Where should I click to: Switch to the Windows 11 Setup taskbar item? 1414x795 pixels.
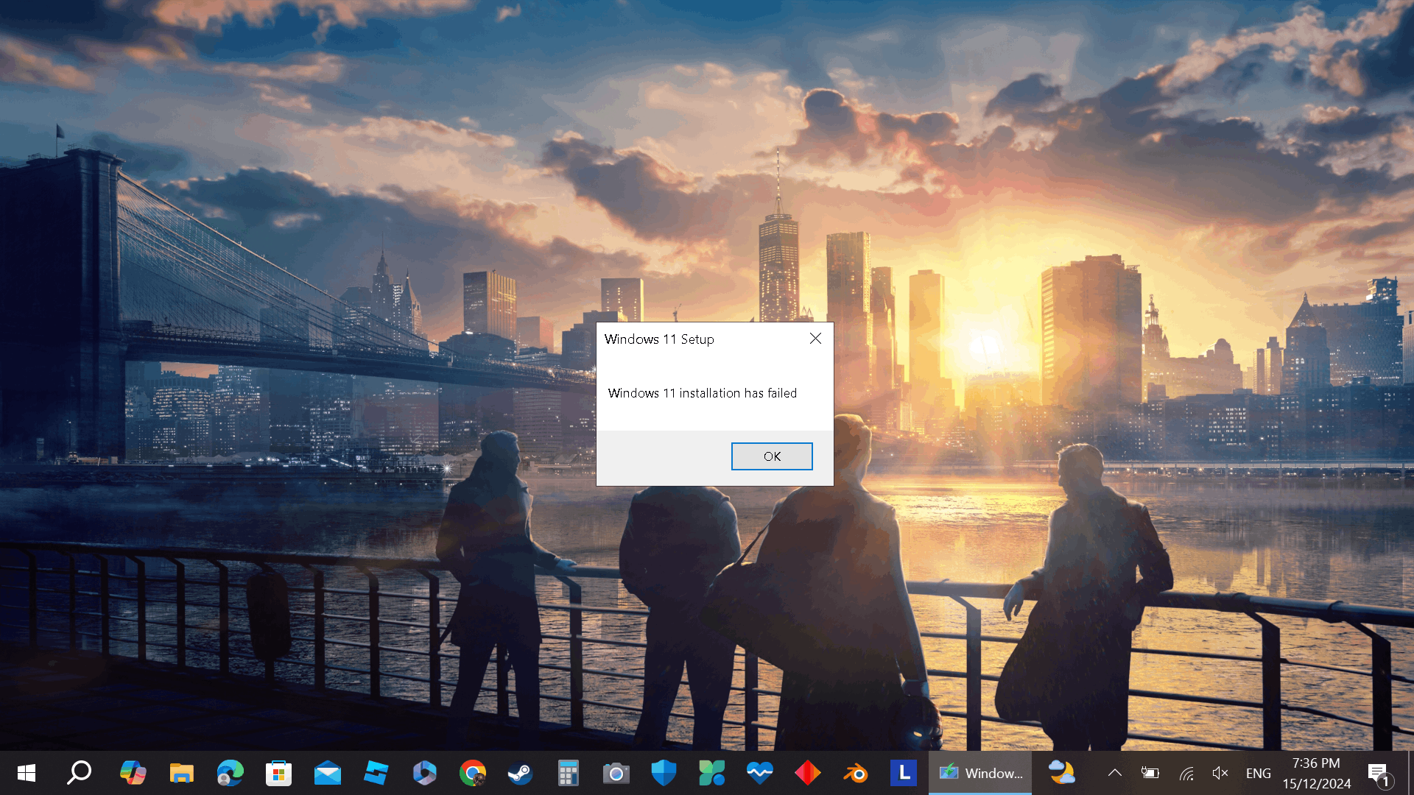tap(979, 773)
